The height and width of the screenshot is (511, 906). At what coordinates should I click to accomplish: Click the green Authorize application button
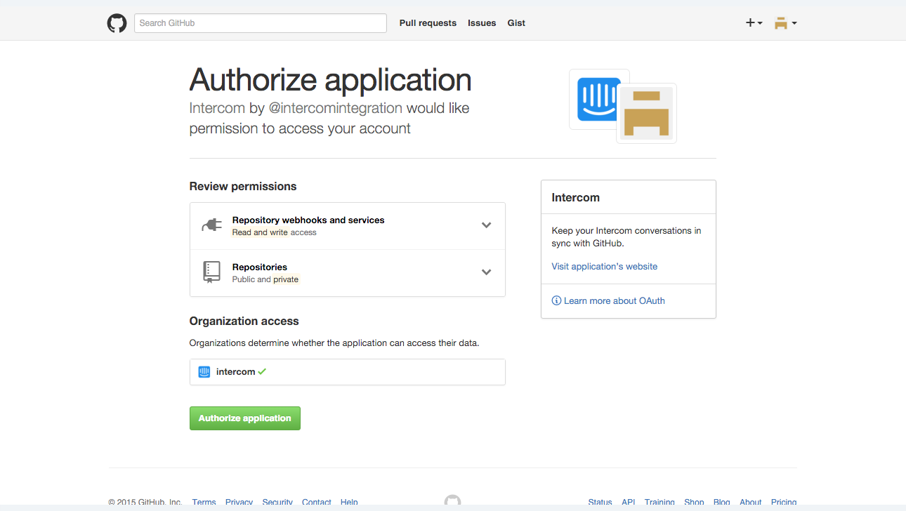[245, 418]
